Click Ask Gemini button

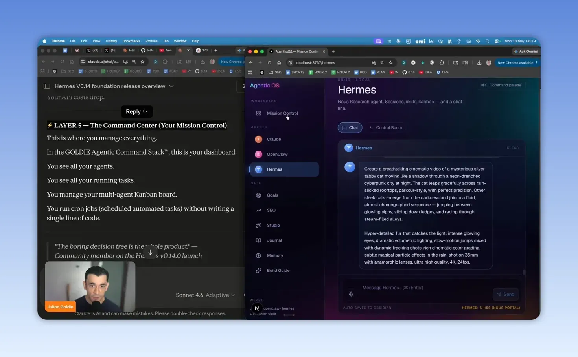pyautogui.click(x=526, y=51)
